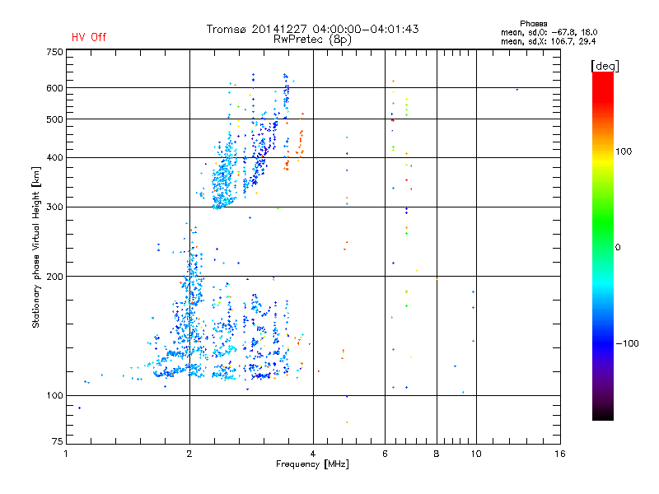Click the y-axis '500' tick label
The image size is (659, 494).
54,119
